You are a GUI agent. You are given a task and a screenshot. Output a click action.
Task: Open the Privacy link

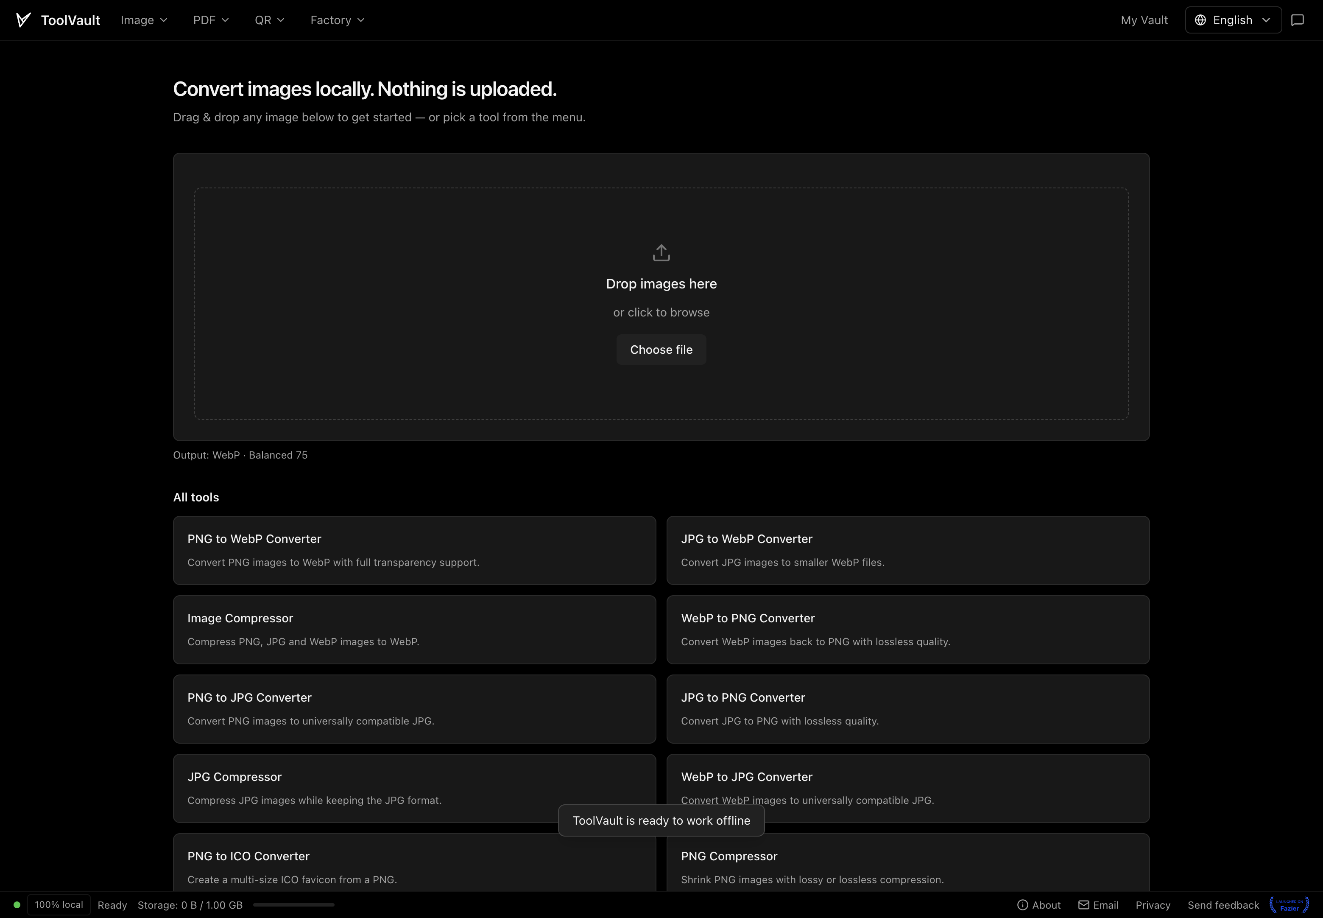pos(1153,905)
